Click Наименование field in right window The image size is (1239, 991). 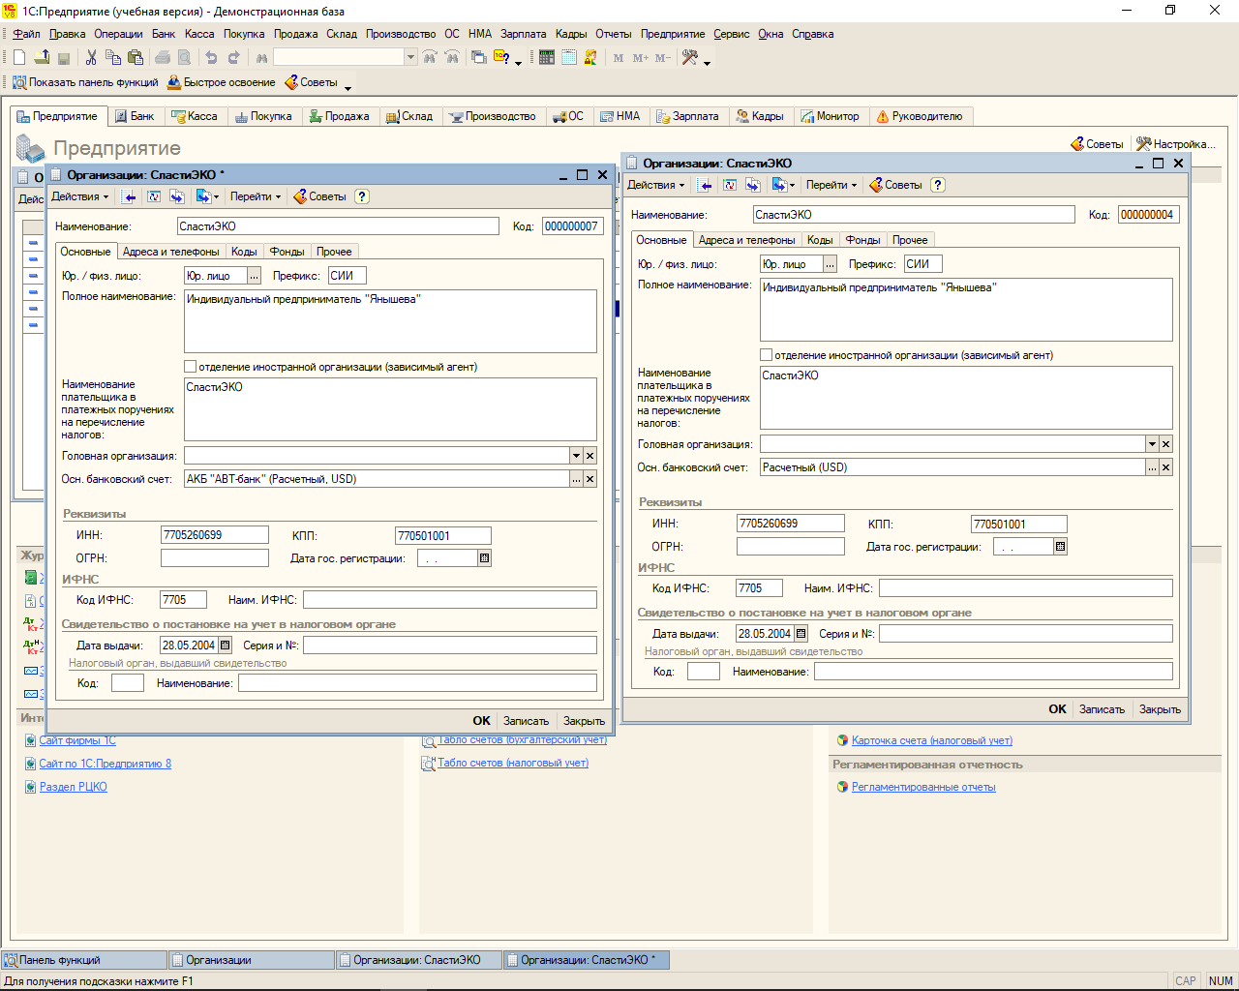coord(914,215)
